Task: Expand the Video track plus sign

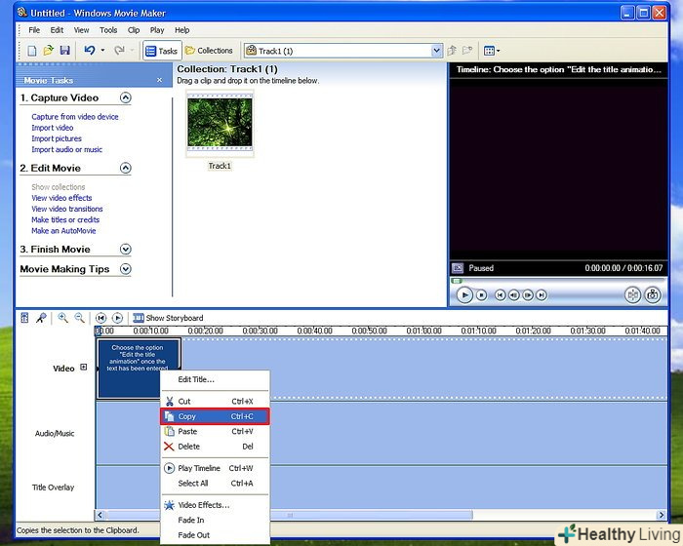Action: (x=84, y=368)
